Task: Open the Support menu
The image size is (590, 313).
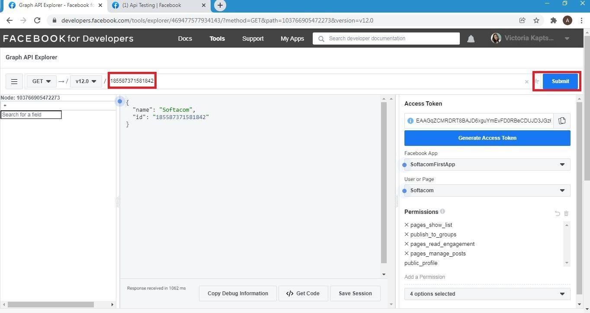Action: [x=253, y=39]
